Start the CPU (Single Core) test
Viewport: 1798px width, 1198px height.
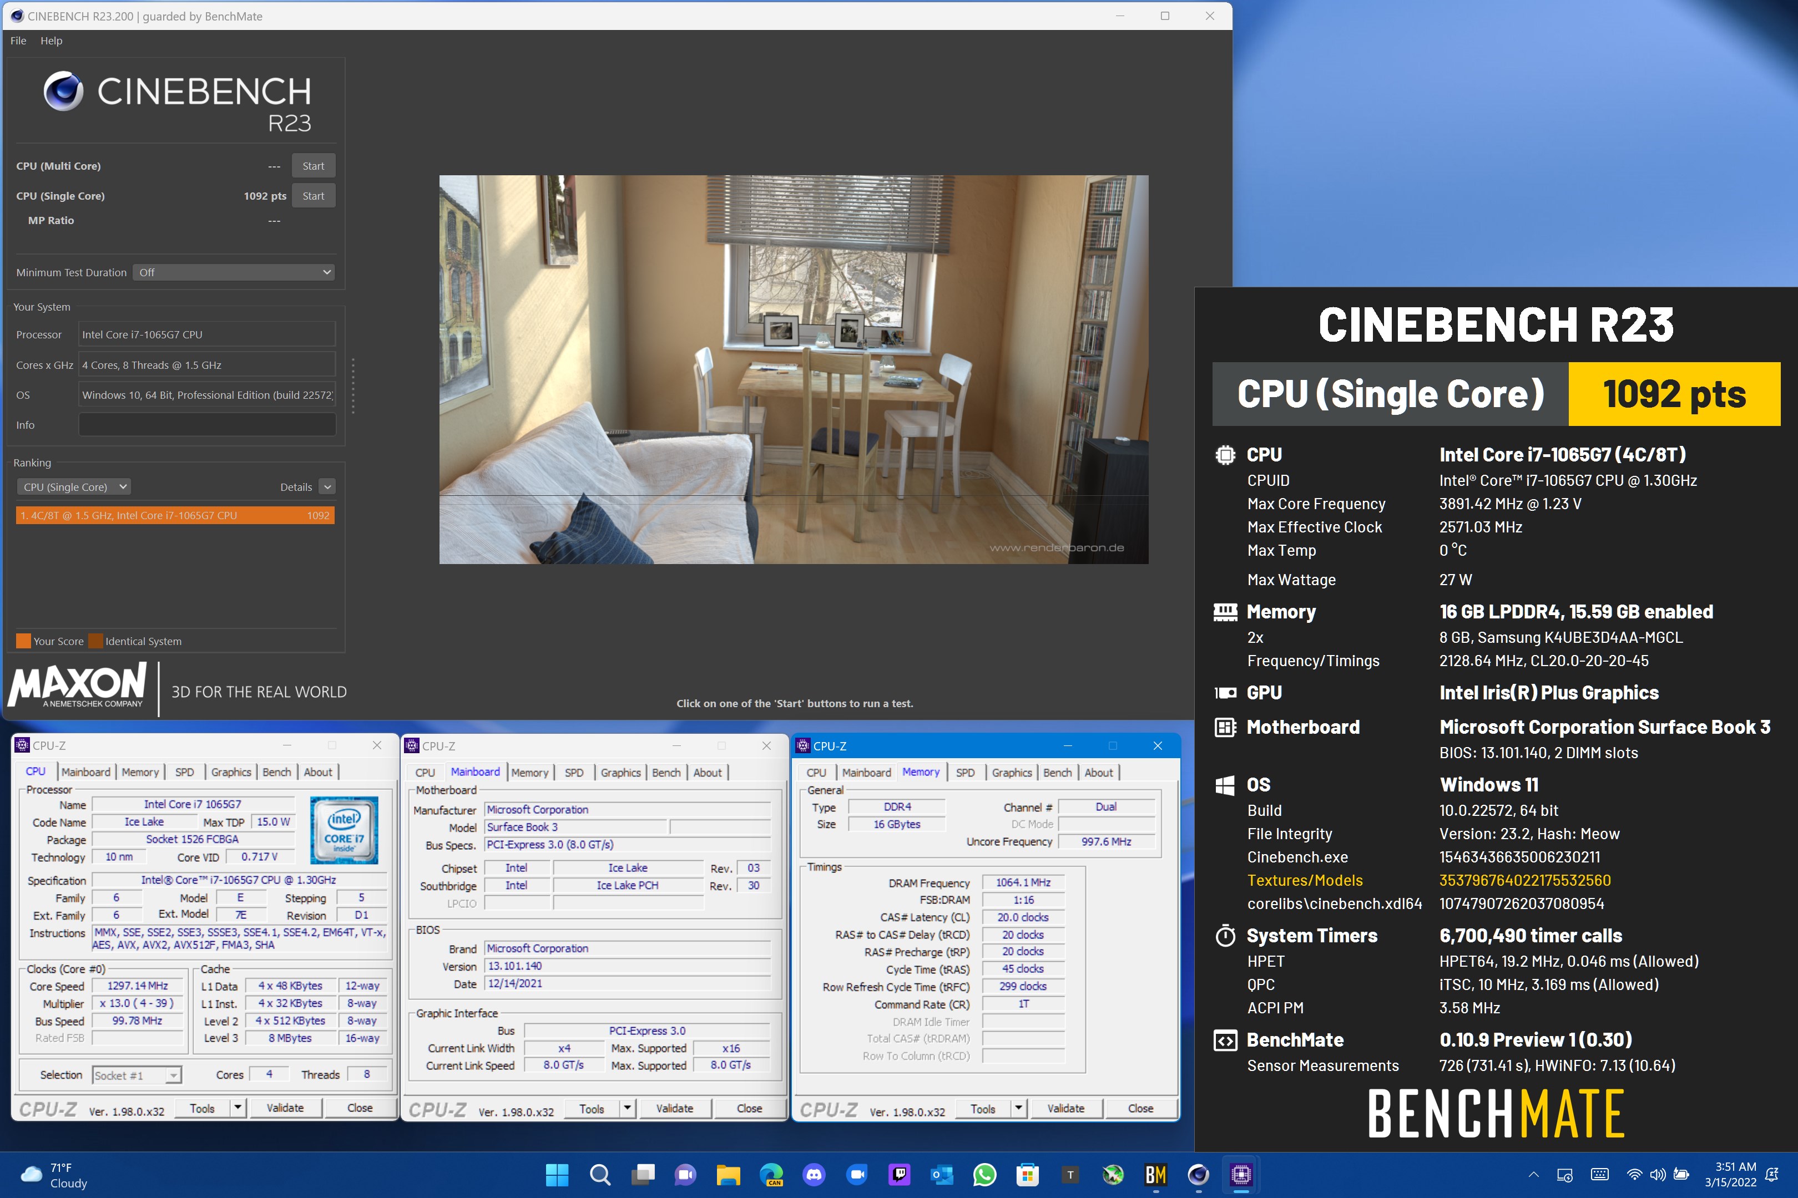314,196
